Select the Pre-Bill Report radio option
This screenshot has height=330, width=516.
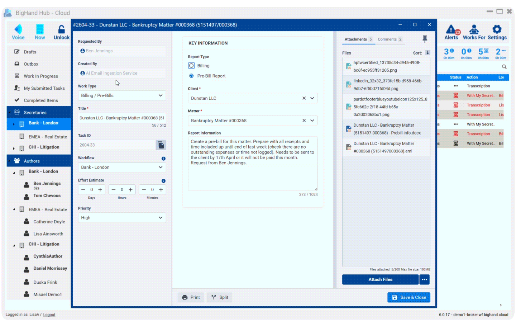tap(191, 76)
